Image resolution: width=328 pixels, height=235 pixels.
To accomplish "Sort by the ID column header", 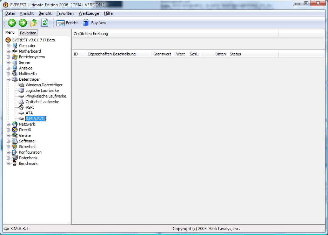I will pyautogui.click(x=79, y=54).
